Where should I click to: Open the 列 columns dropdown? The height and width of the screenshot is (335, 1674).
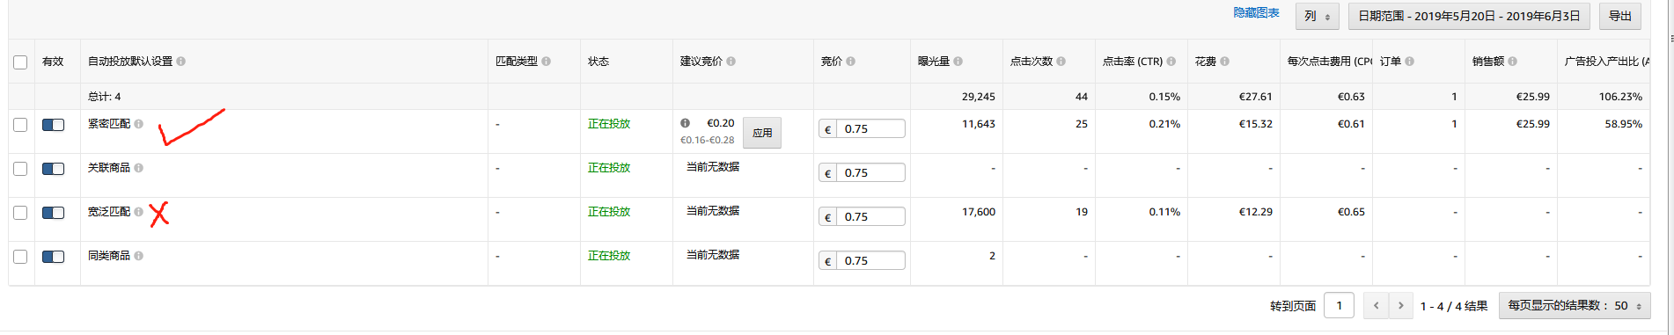1317,16
